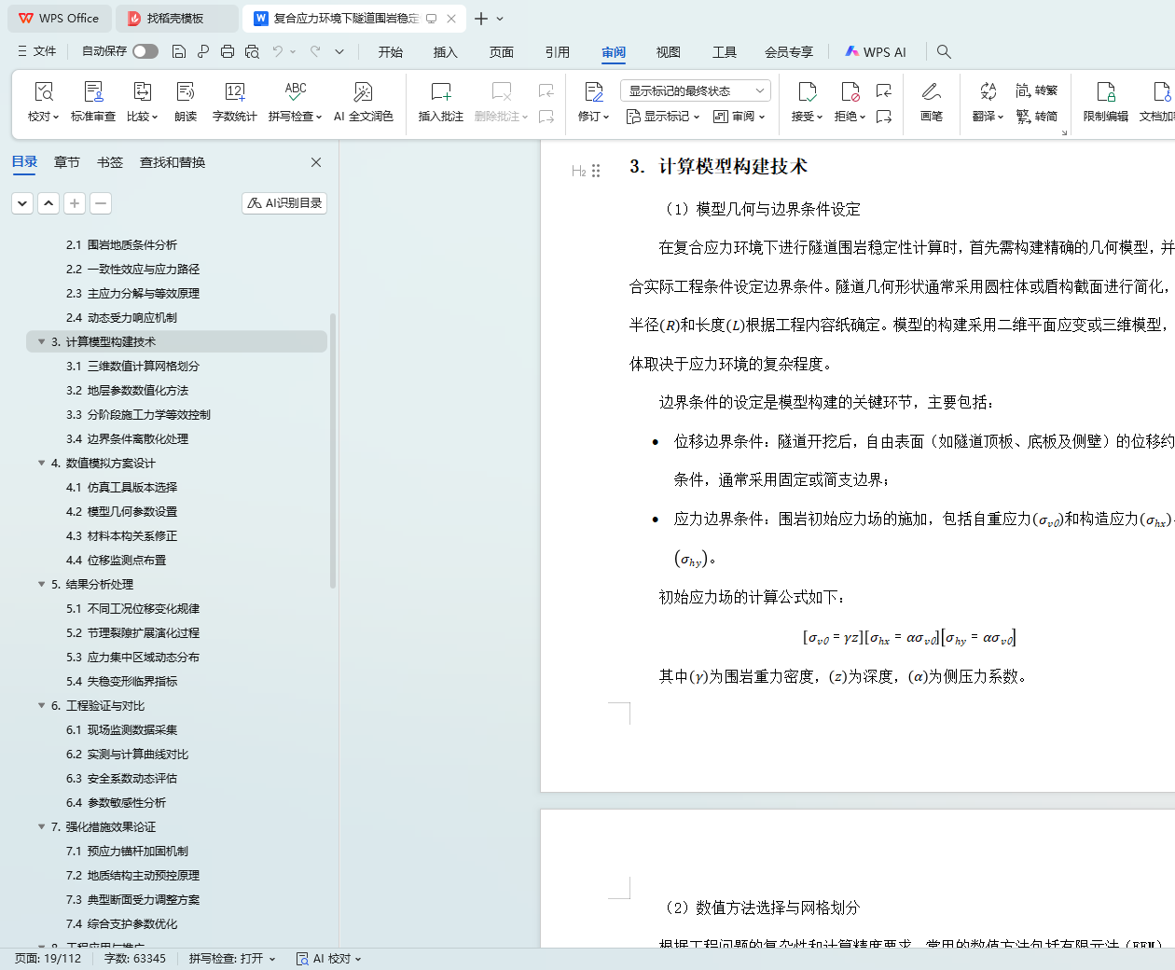Close the navigation sidebar panel
The height and width of the screenshot is (970, 1175).
click(x=316, y=162)
